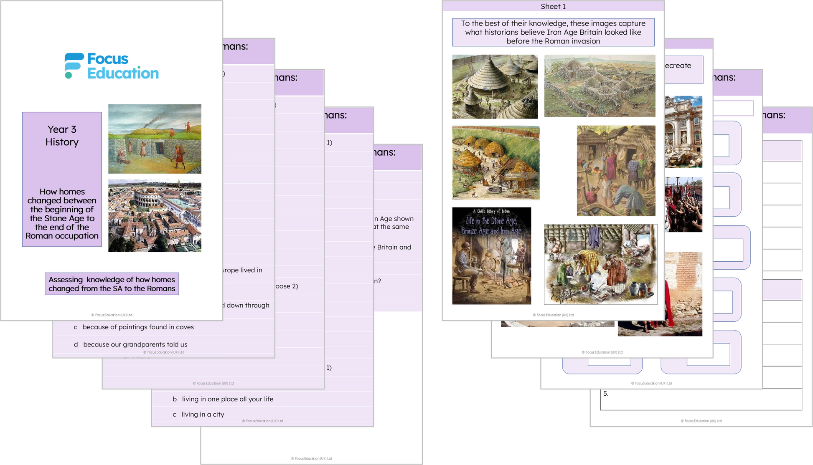The width and height of the screenshot is (813, 465).
Task: Click the Trevi Fountain photo on second sheet
Action: point(683,132)
